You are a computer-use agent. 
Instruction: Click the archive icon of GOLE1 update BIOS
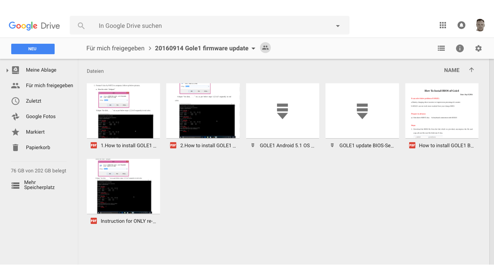(x=332, y=145)
